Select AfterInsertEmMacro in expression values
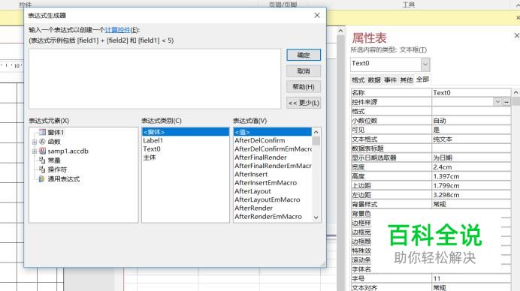This screenshot has height=291, width=520. click(273, 183)
